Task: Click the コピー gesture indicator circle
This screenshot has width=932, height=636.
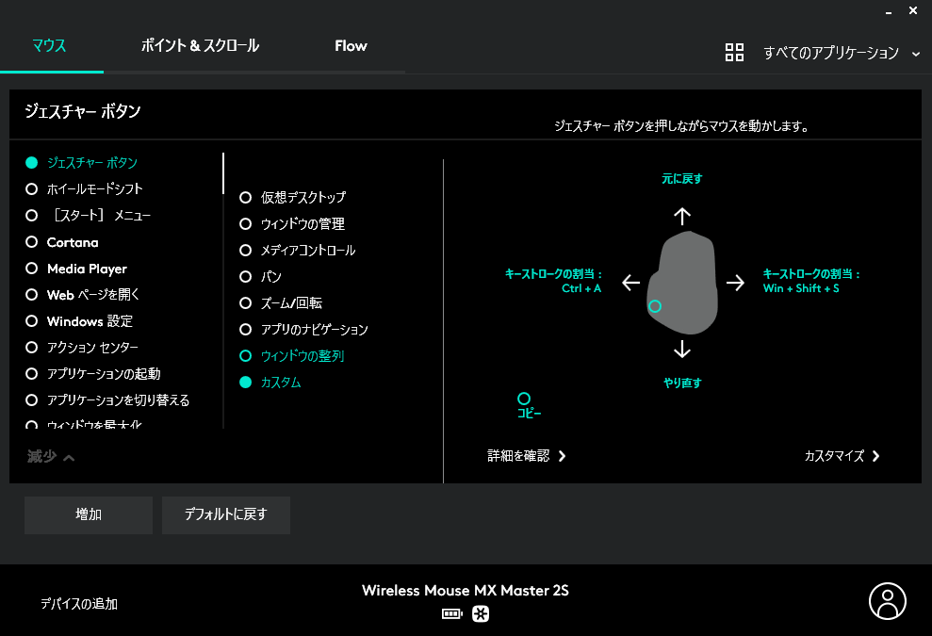Action: coord(524,398)
